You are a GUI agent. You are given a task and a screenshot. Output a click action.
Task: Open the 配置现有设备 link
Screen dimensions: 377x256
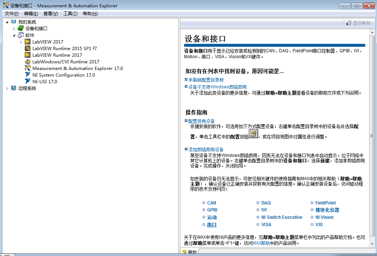point(201,121)
